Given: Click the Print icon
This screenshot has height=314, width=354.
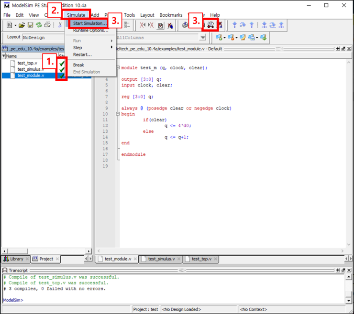Looking at the screenshot, I should click(x=47, y=25).
